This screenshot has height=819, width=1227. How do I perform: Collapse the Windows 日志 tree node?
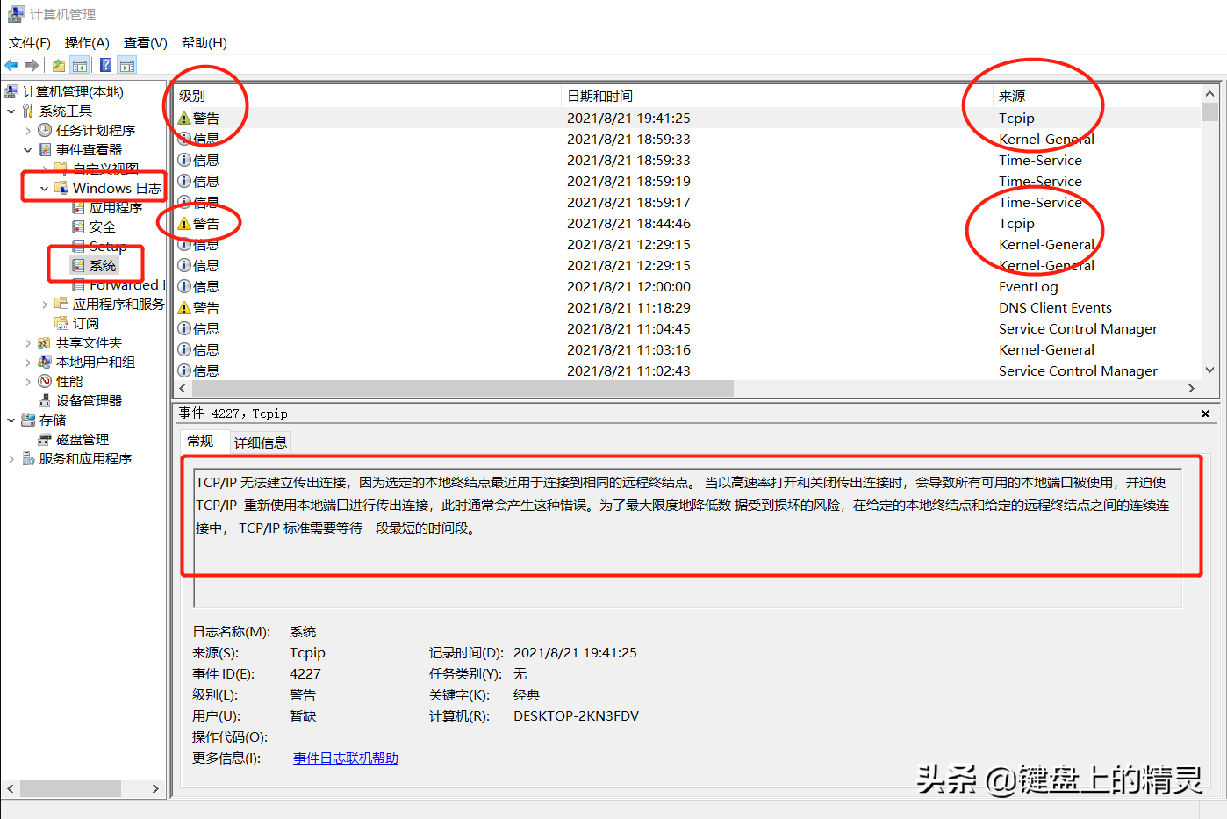44,188
